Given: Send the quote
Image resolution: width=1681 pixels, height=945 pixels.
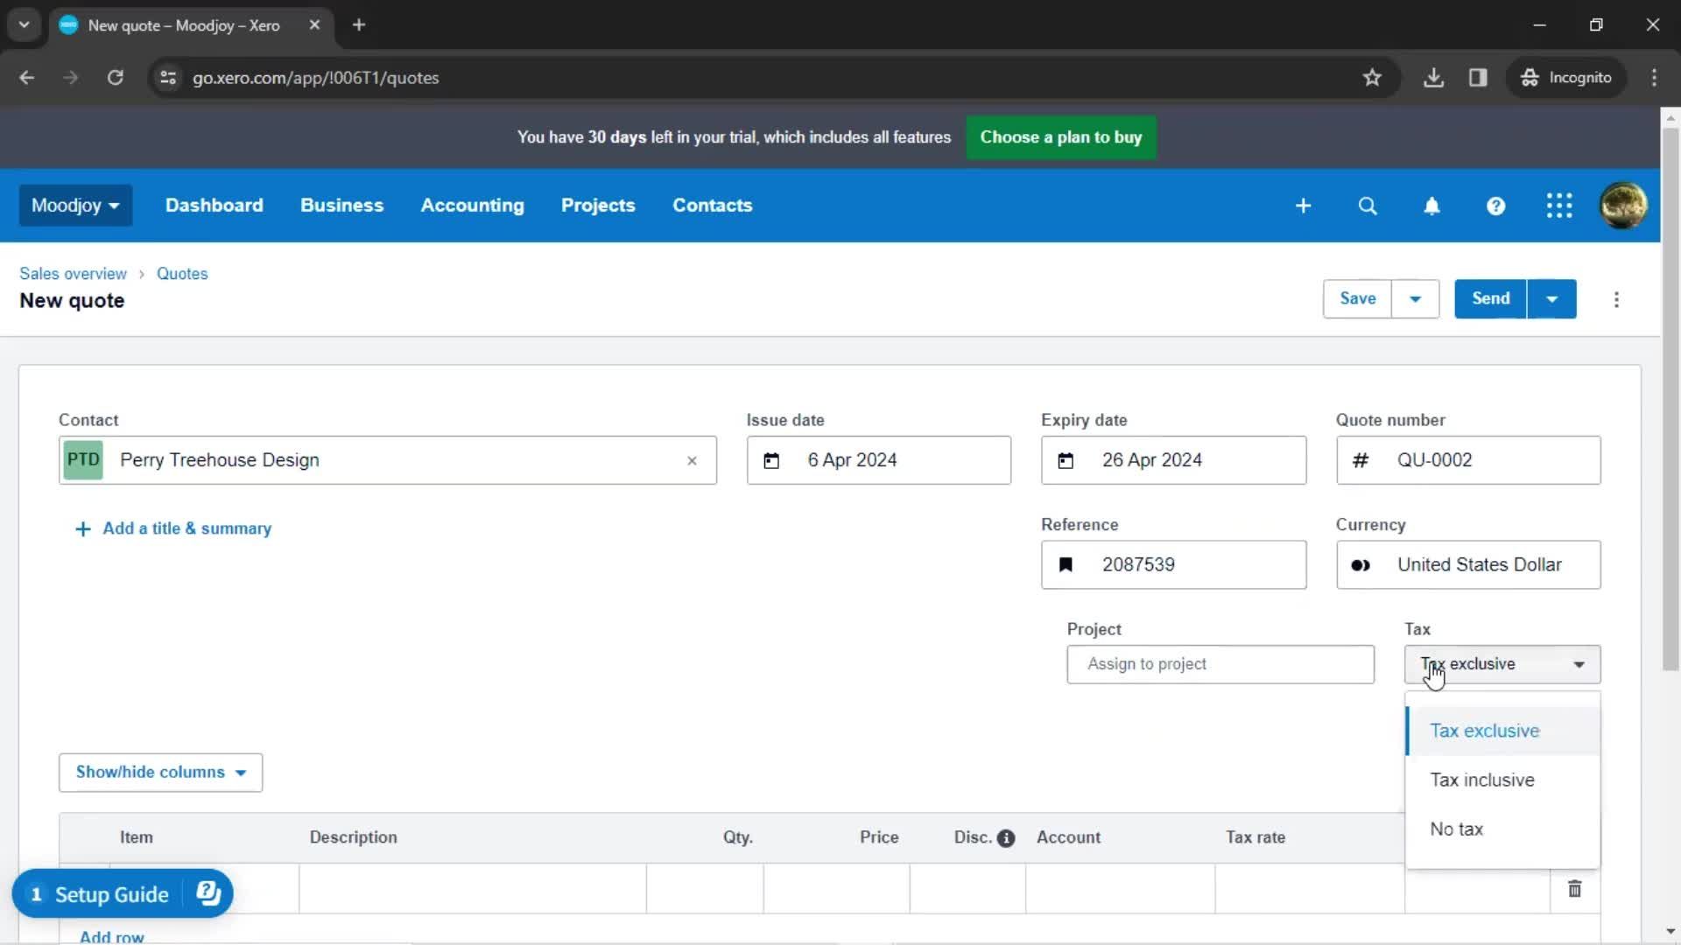Looking at the screenshot, I should point(1490,299).
